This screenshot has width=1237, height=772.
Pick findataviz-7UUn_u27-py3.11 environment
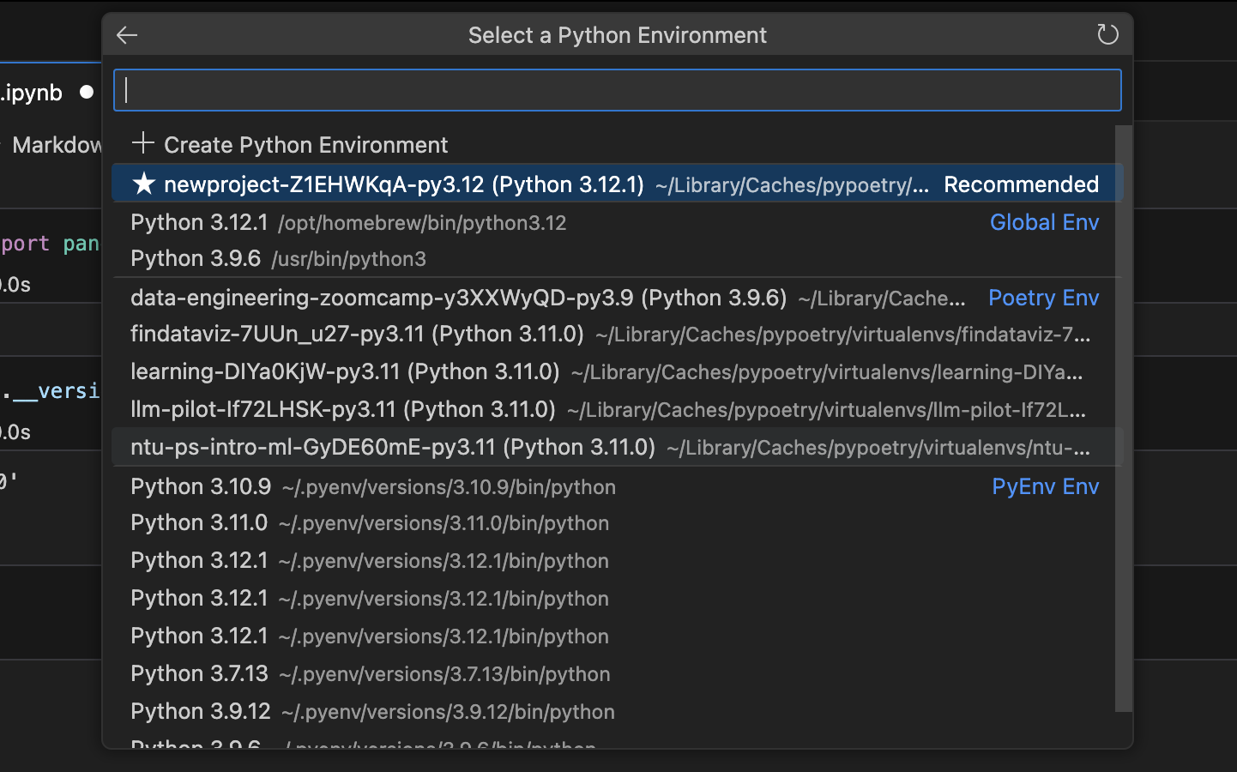(x=618, y=334)
